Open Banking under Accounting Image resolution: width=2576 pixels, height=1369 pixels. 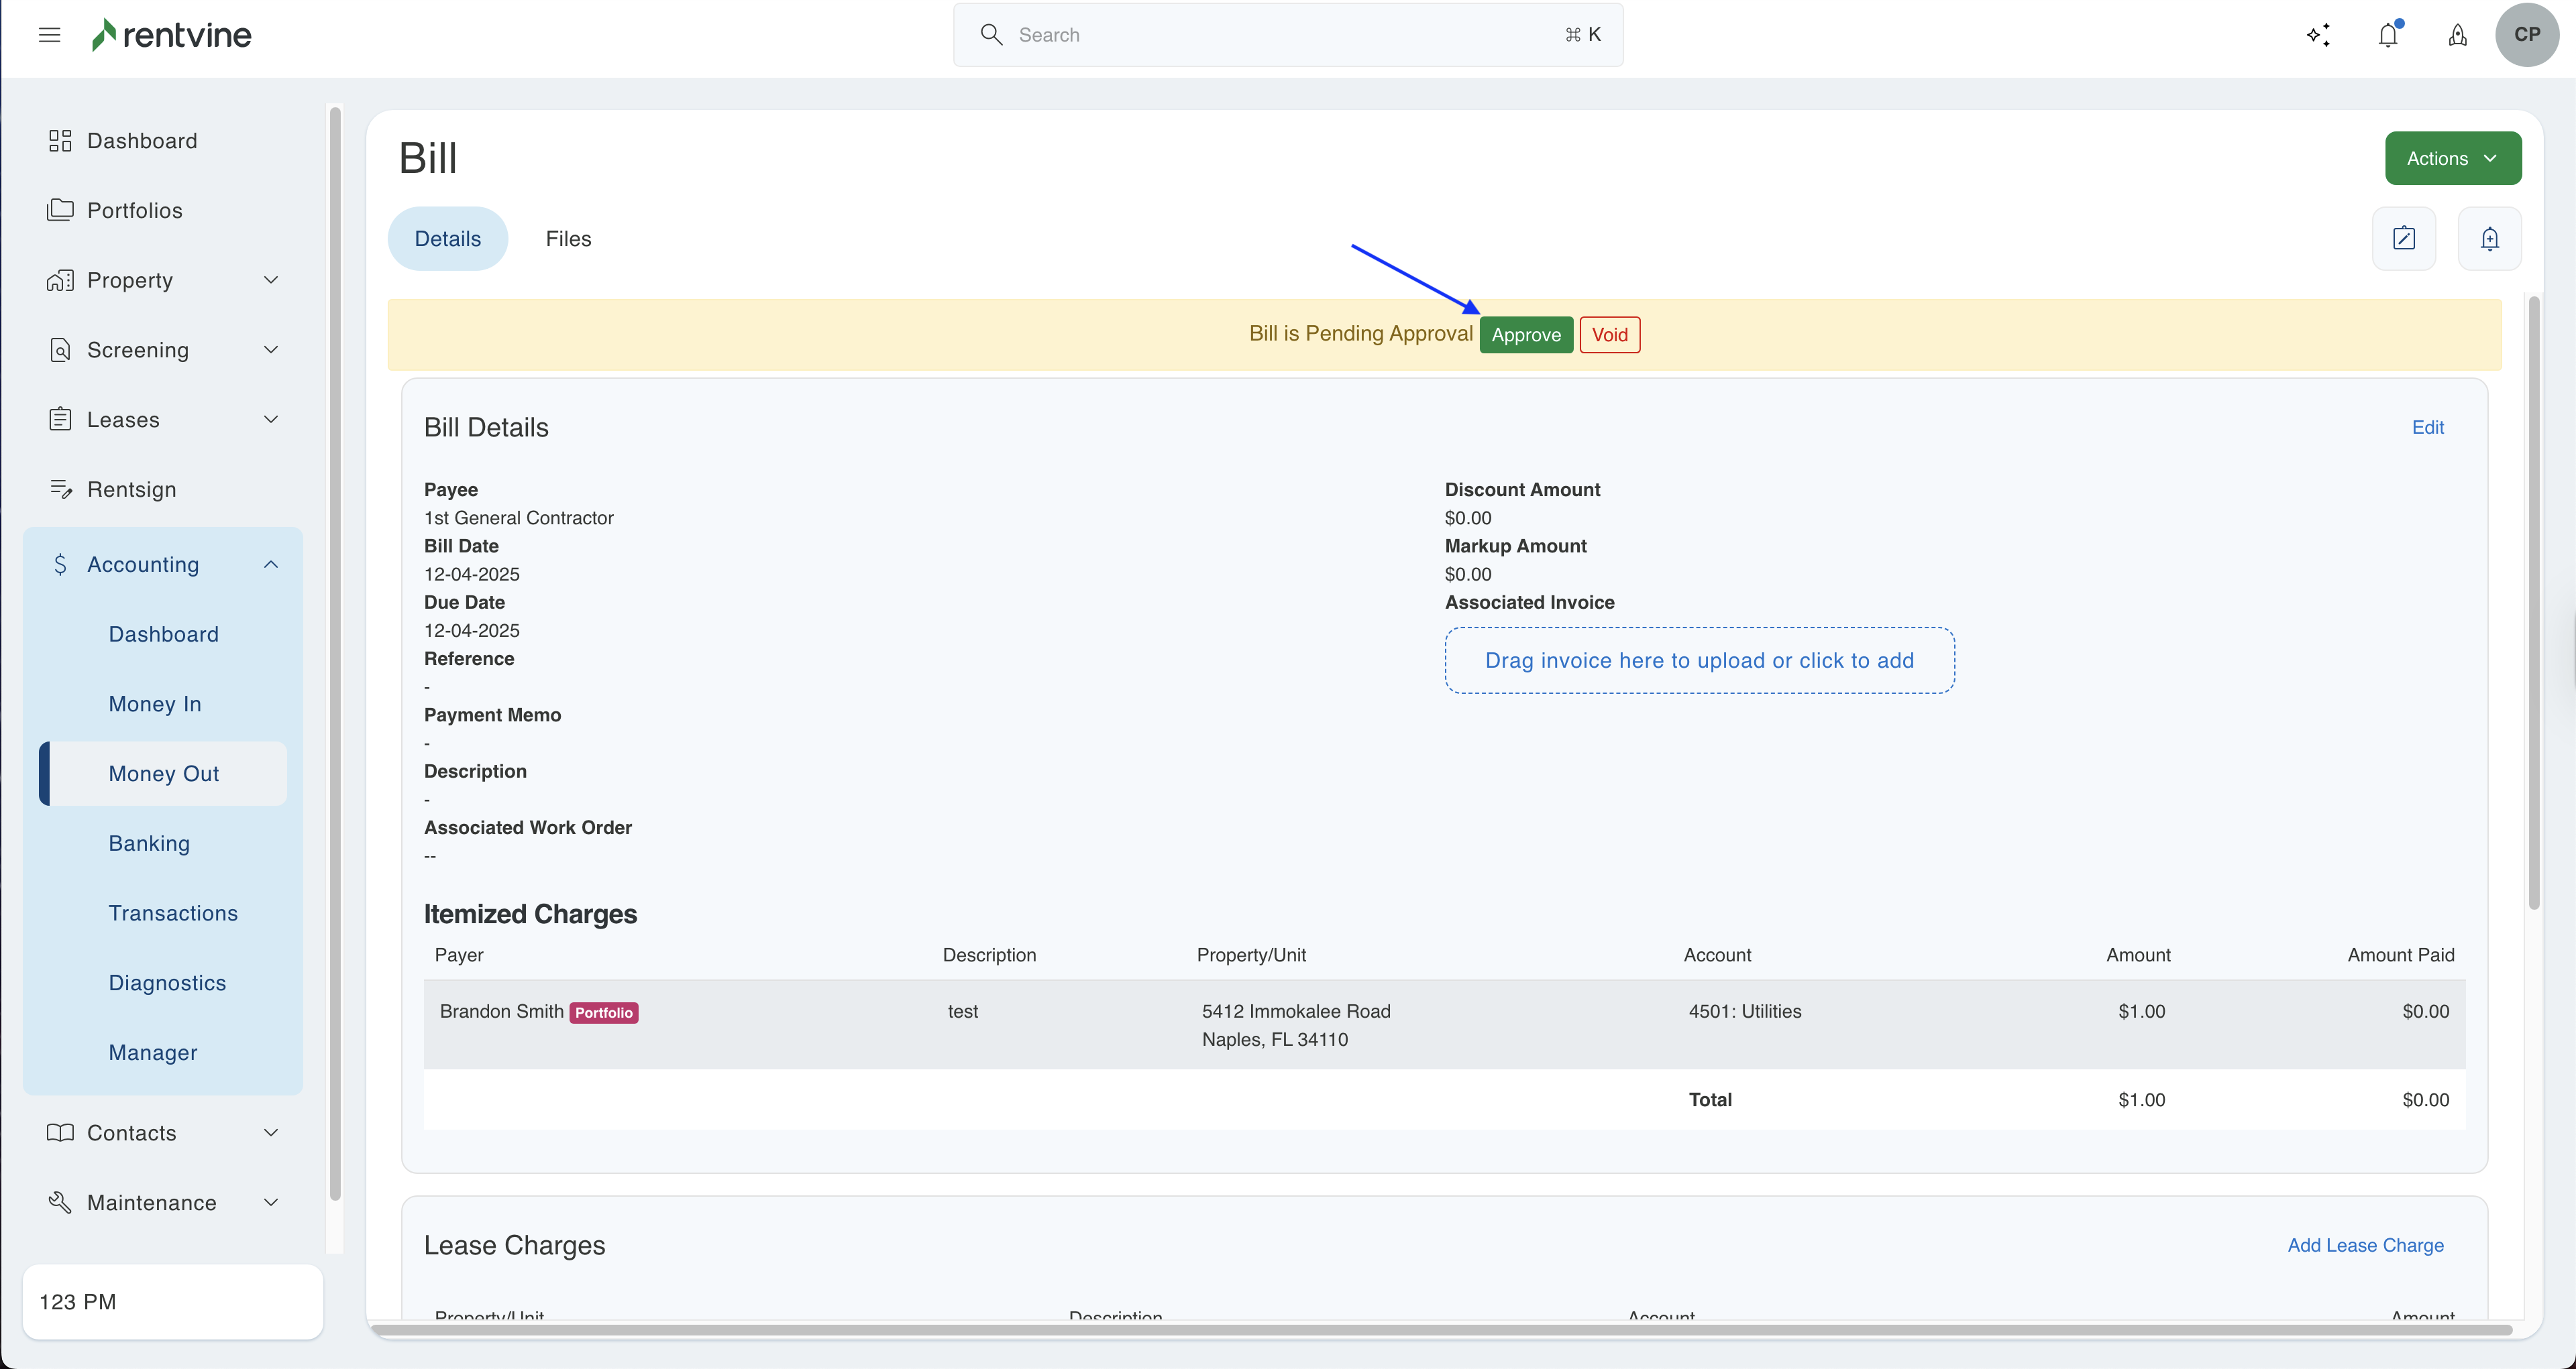click(149, 843)
